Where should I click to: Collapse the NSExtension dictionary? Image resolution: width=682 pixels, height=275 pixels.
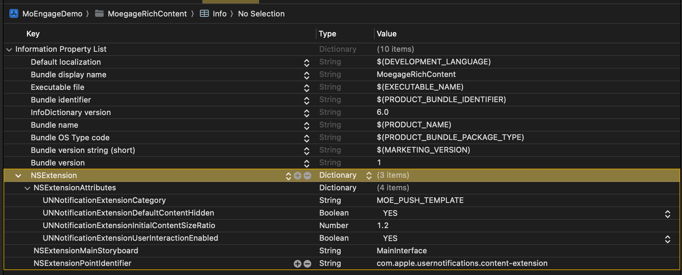(18, 176)
